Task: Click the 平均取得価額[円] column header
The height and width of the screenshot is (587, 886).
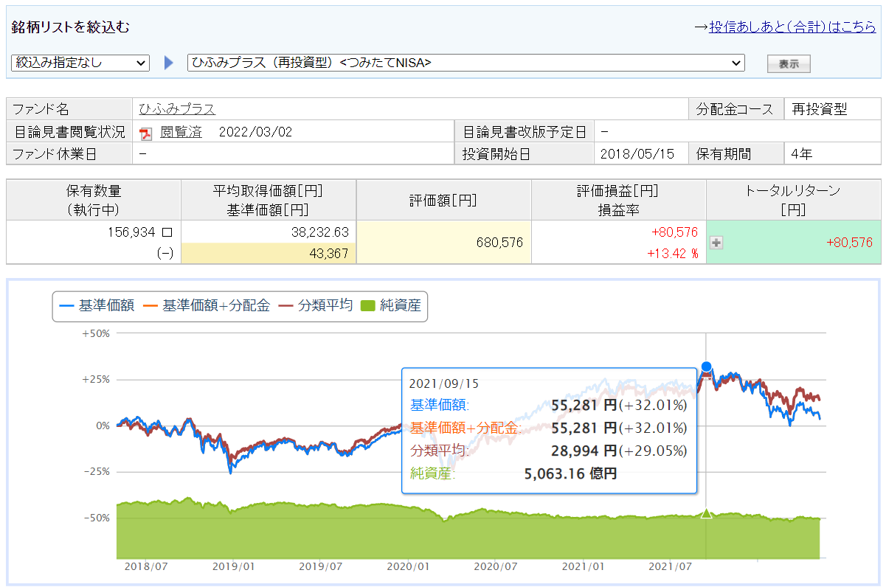Action: (x=269, y=200)
